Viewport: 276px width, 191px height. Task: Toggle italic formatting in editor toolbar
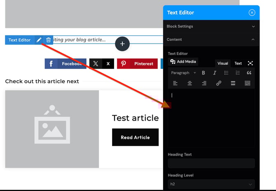click(x=215, y=73)
